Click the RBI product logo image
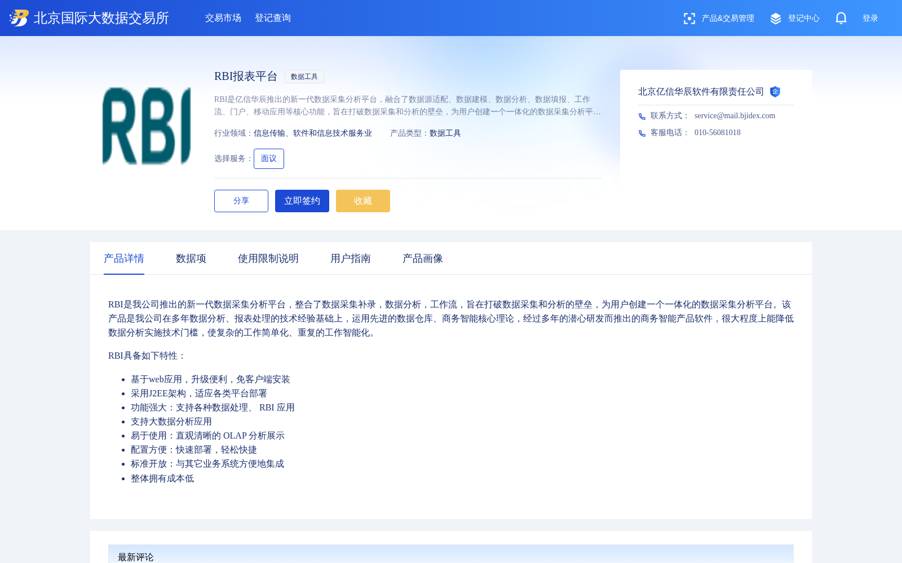 point(147,126)
